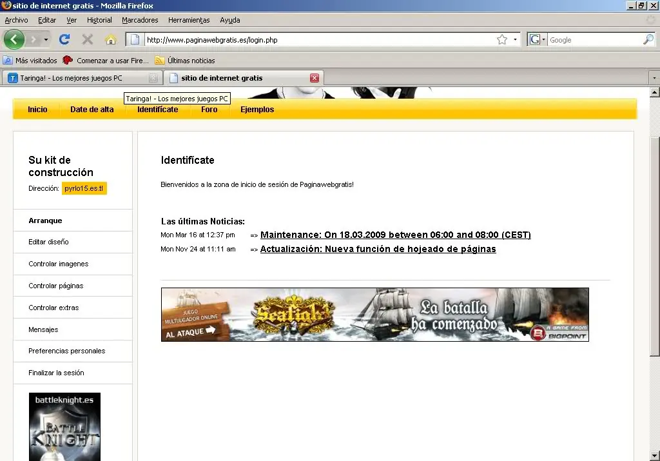The width and height of the screenshot is (660, 461).
Task: Switch to the Taringa! tab
Action: [x=77, y=78]
